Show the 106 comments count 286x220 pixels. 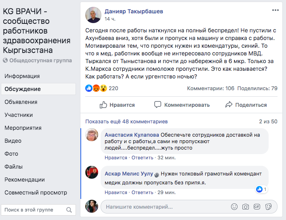coord(210,88)
